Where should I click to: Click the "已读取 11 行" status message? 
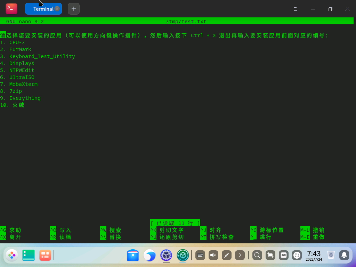(175, 223)
